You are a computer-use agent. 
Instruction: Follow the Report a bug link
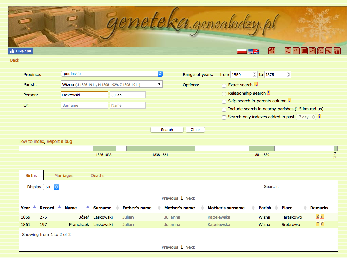[x=59, y=141]
